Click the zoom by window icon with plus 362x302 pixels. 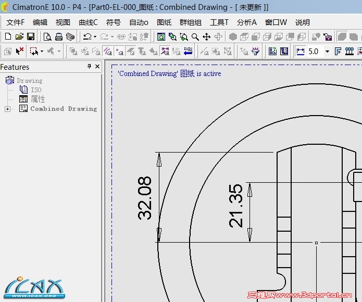(184, 36)
